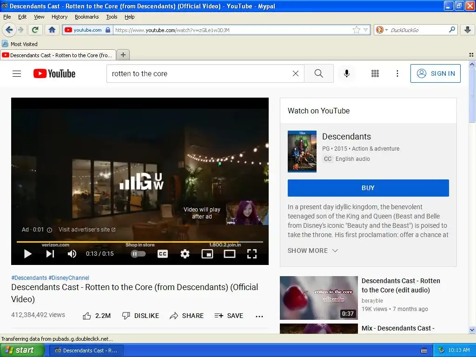Image resolution: width=476 pixels, height=357 pixels.
Task: Click the page scrollbar down arrow
Action: [x=472, y=330]
